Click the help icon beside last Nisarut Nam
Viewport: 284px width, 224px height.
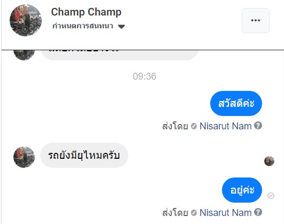(258, 212)
